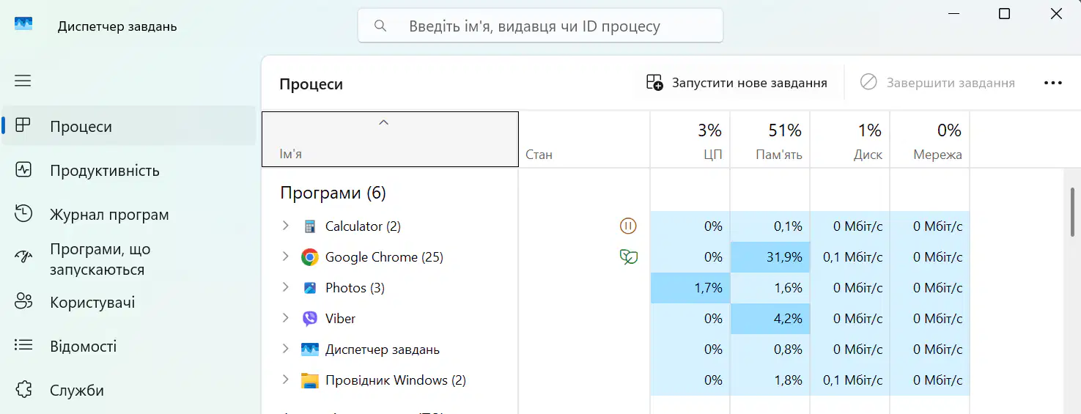This screenshot has width=1081, height=414.
Task: Expand the Calculator process group
Action: (286, 226)
